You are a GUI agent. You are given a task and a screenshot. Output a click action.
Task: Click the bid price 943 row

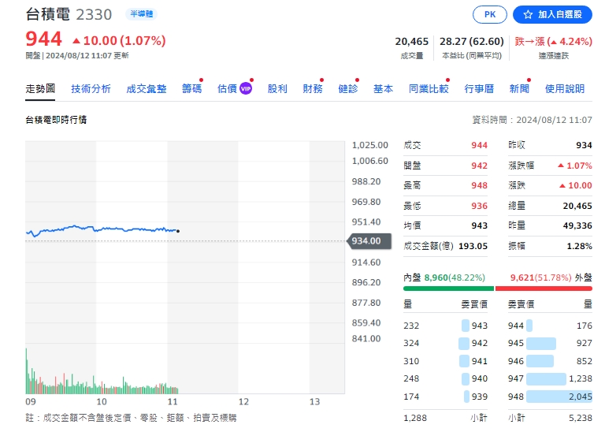[x=446, y=326]
